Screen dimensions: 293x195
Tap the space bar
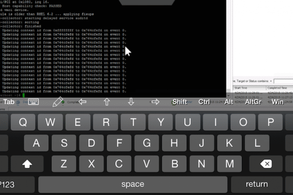click(x=133, y=184)
